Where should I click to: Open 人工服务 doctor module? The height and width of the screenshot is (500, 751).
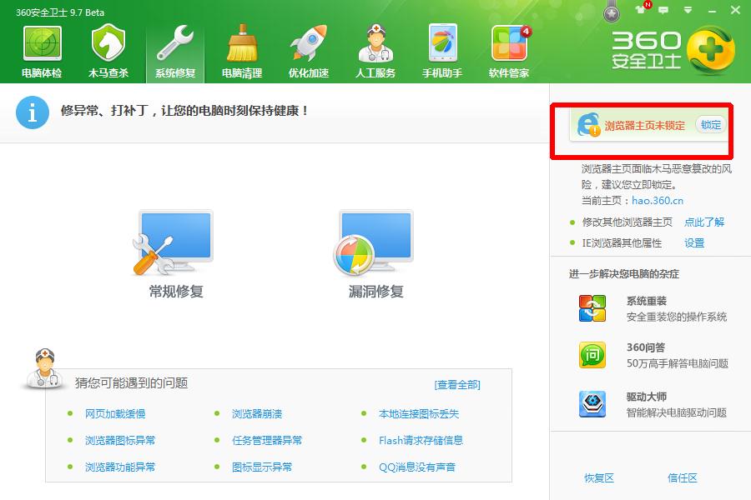click(375, 52)
